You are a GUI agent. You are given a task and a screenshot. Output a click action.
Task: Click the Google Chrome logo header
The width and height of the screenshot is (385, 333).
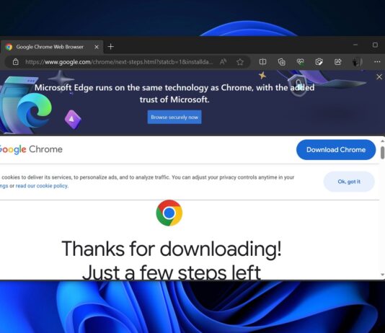(x=31, y=149)
